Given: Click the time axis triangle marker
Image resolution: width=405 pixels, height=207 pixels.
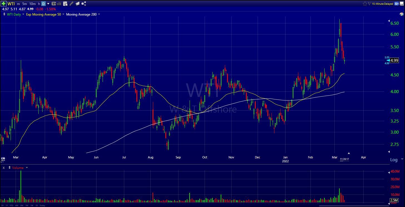Looking at the screenshot, I should coord(349,153).
